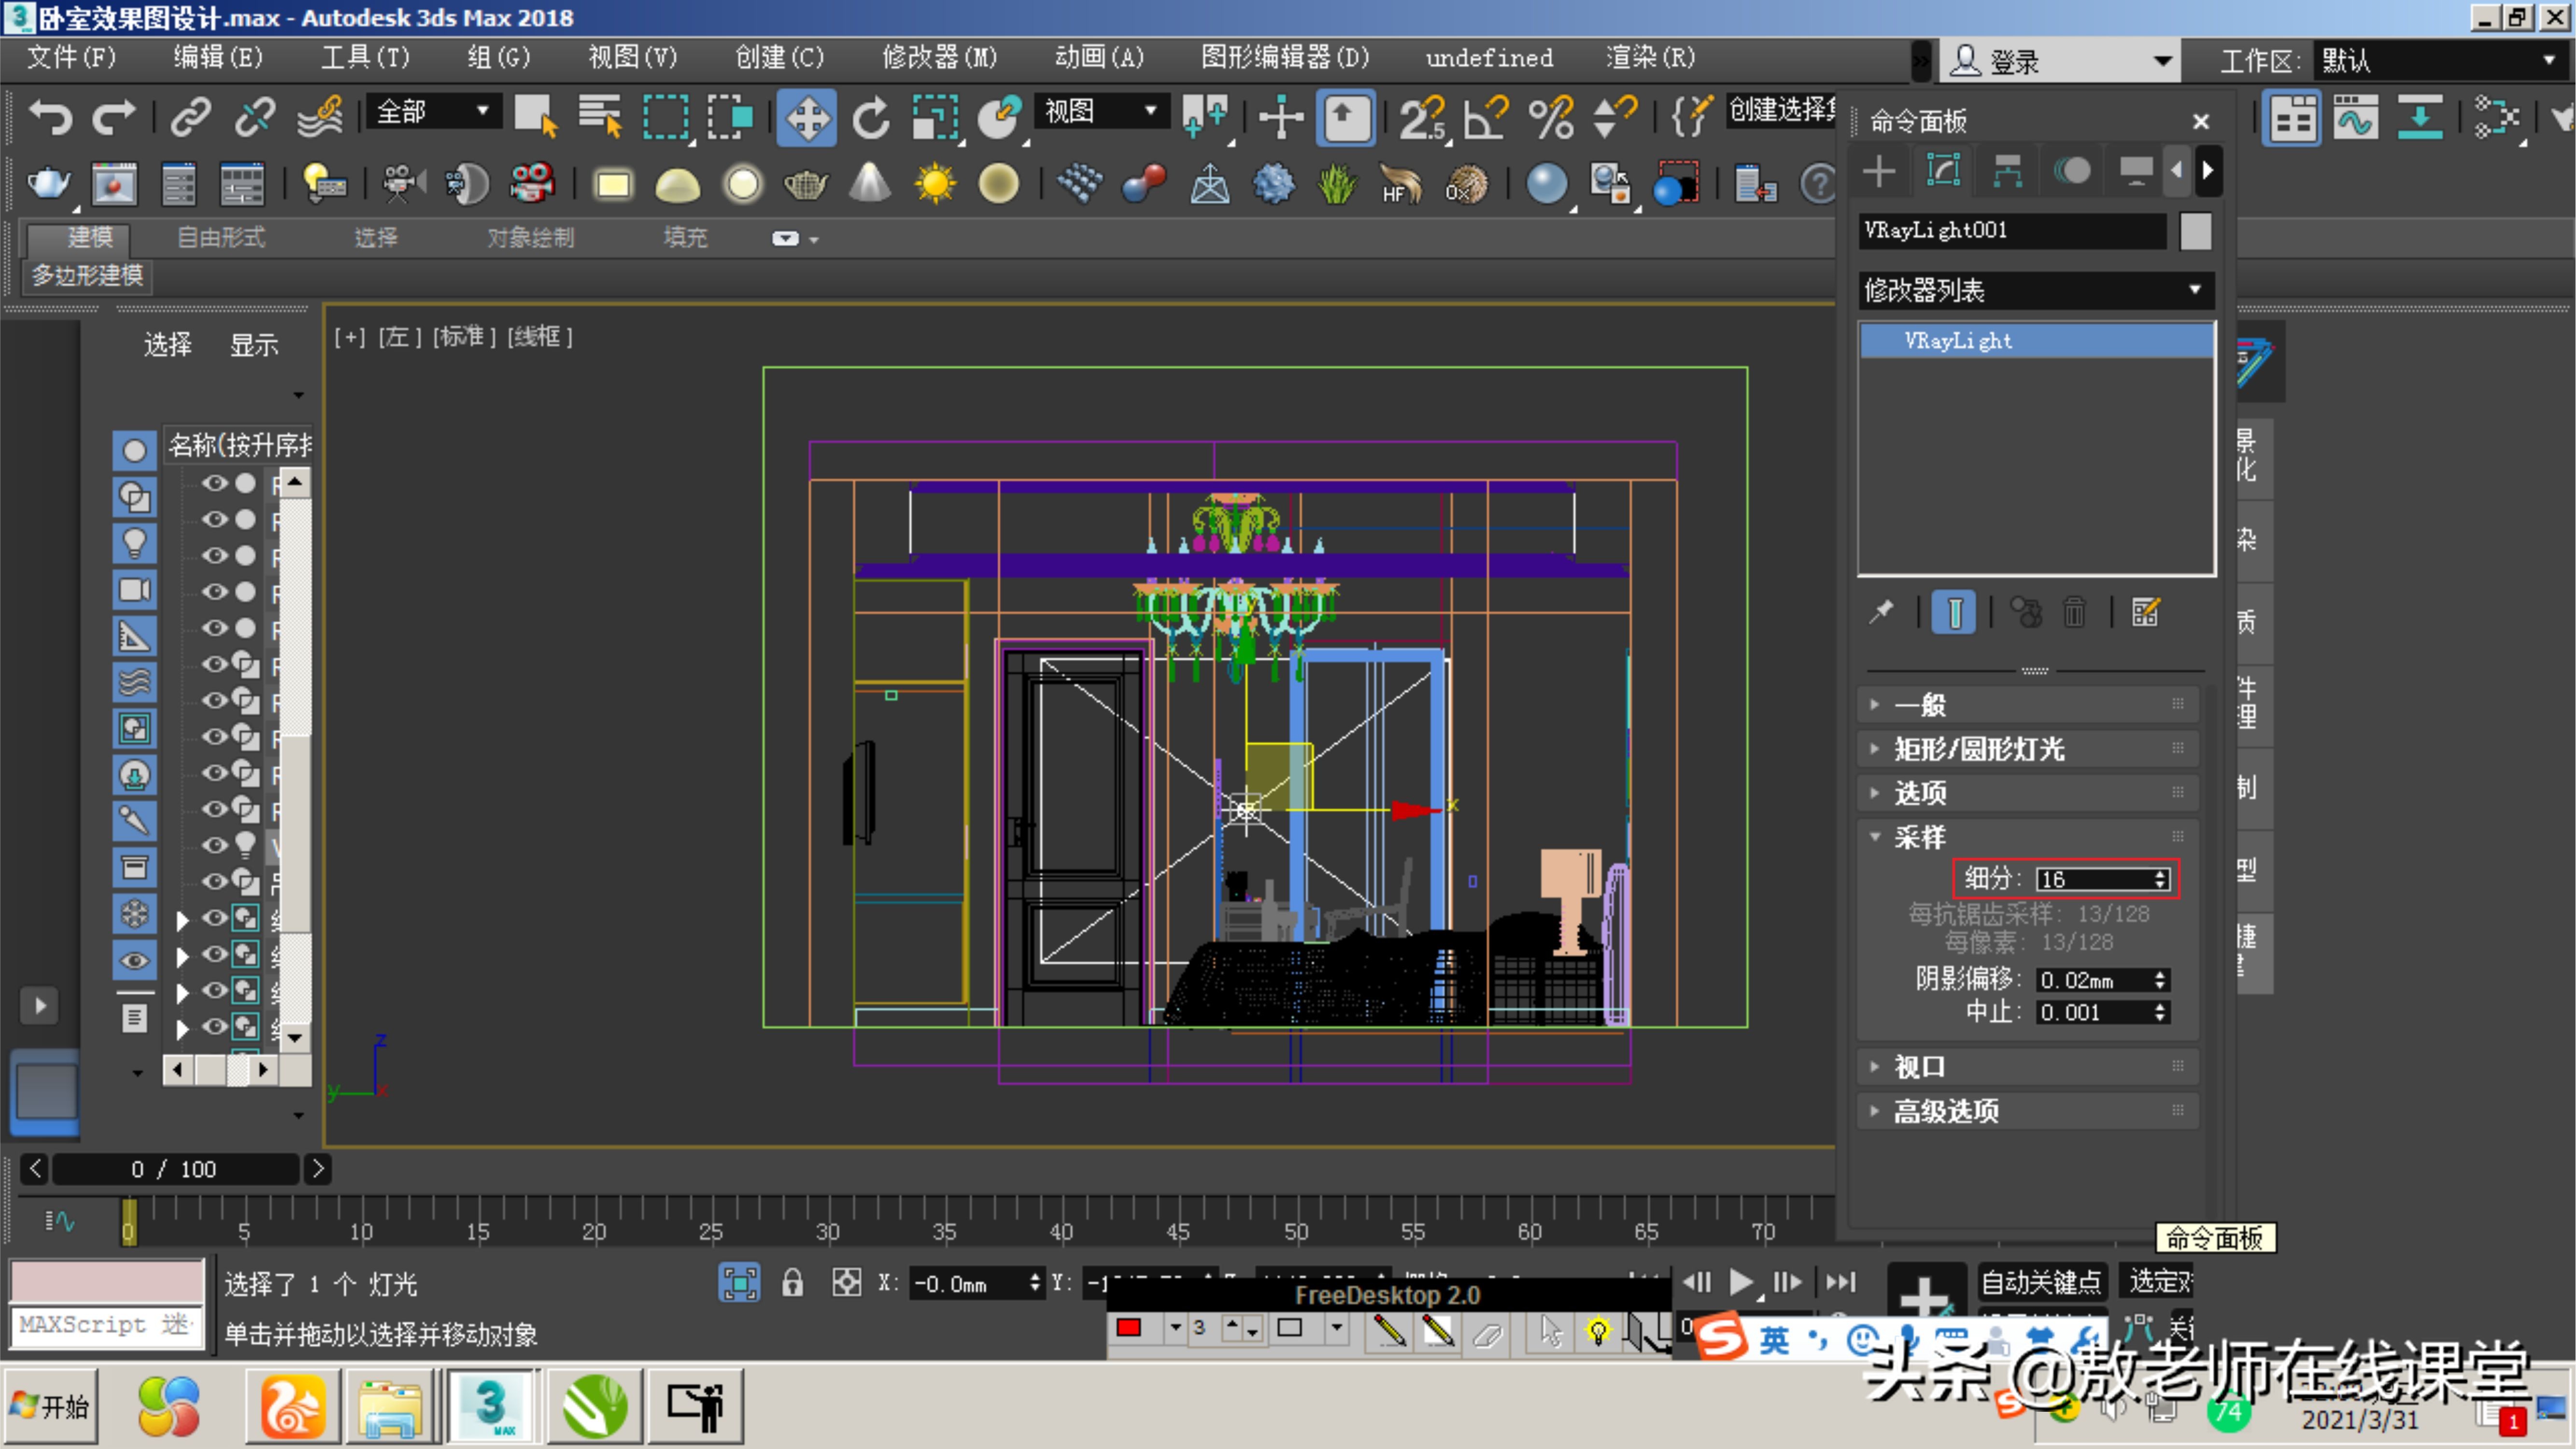2576x1449 pixels.
Task: Activate the Rotate tool on the main toolbar
Action: [870, 117]
